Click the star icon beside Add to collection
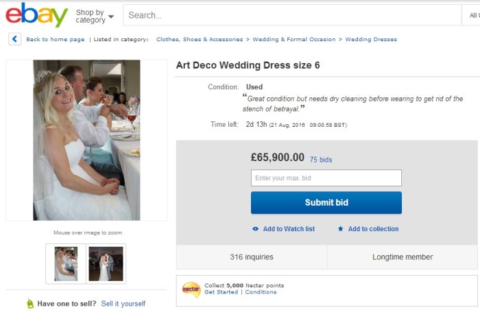This screenshot has height=312, width=480. 340,229
